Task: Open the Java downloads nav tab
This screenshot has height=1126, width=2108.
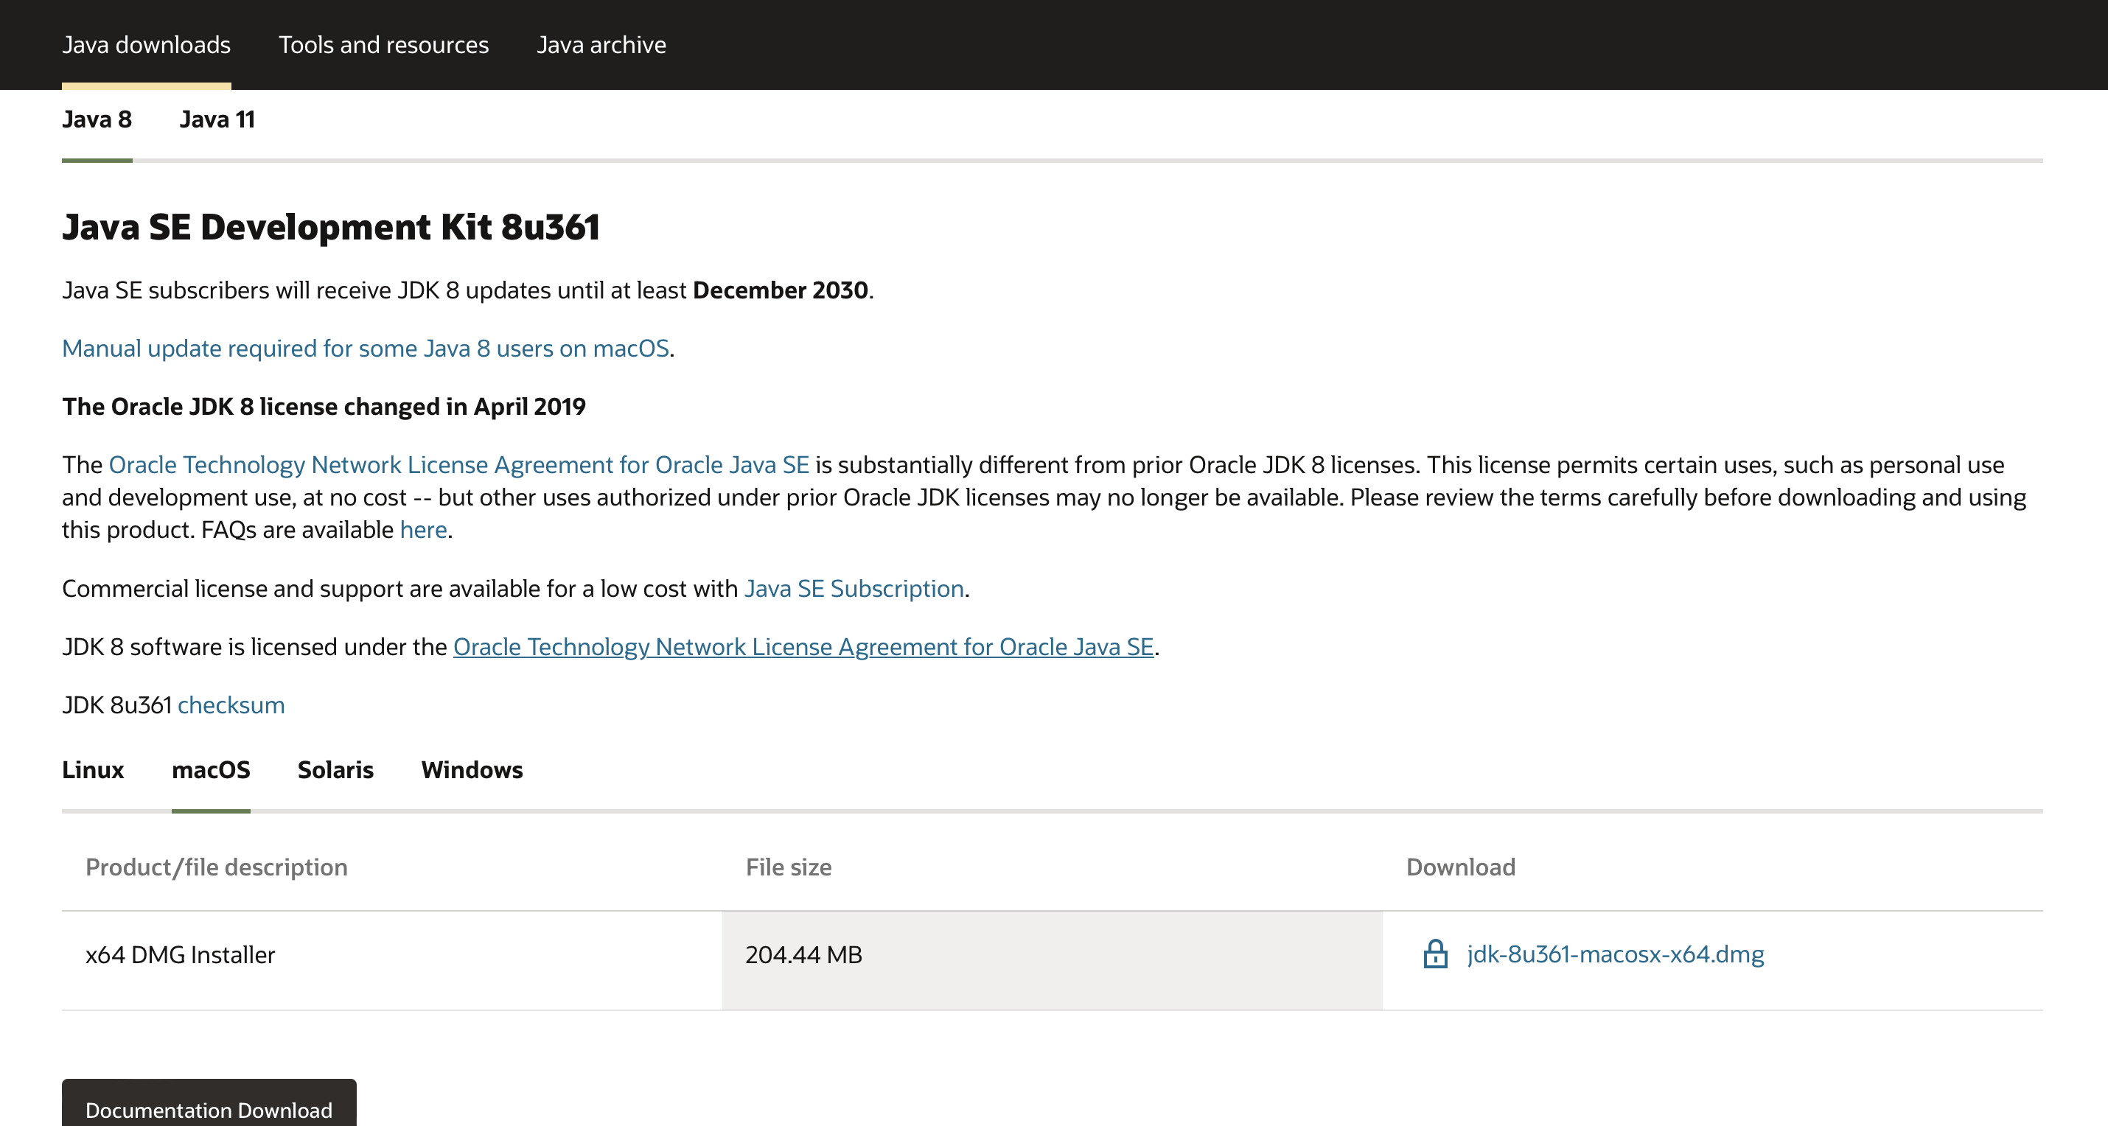Action: click(147, 45)
